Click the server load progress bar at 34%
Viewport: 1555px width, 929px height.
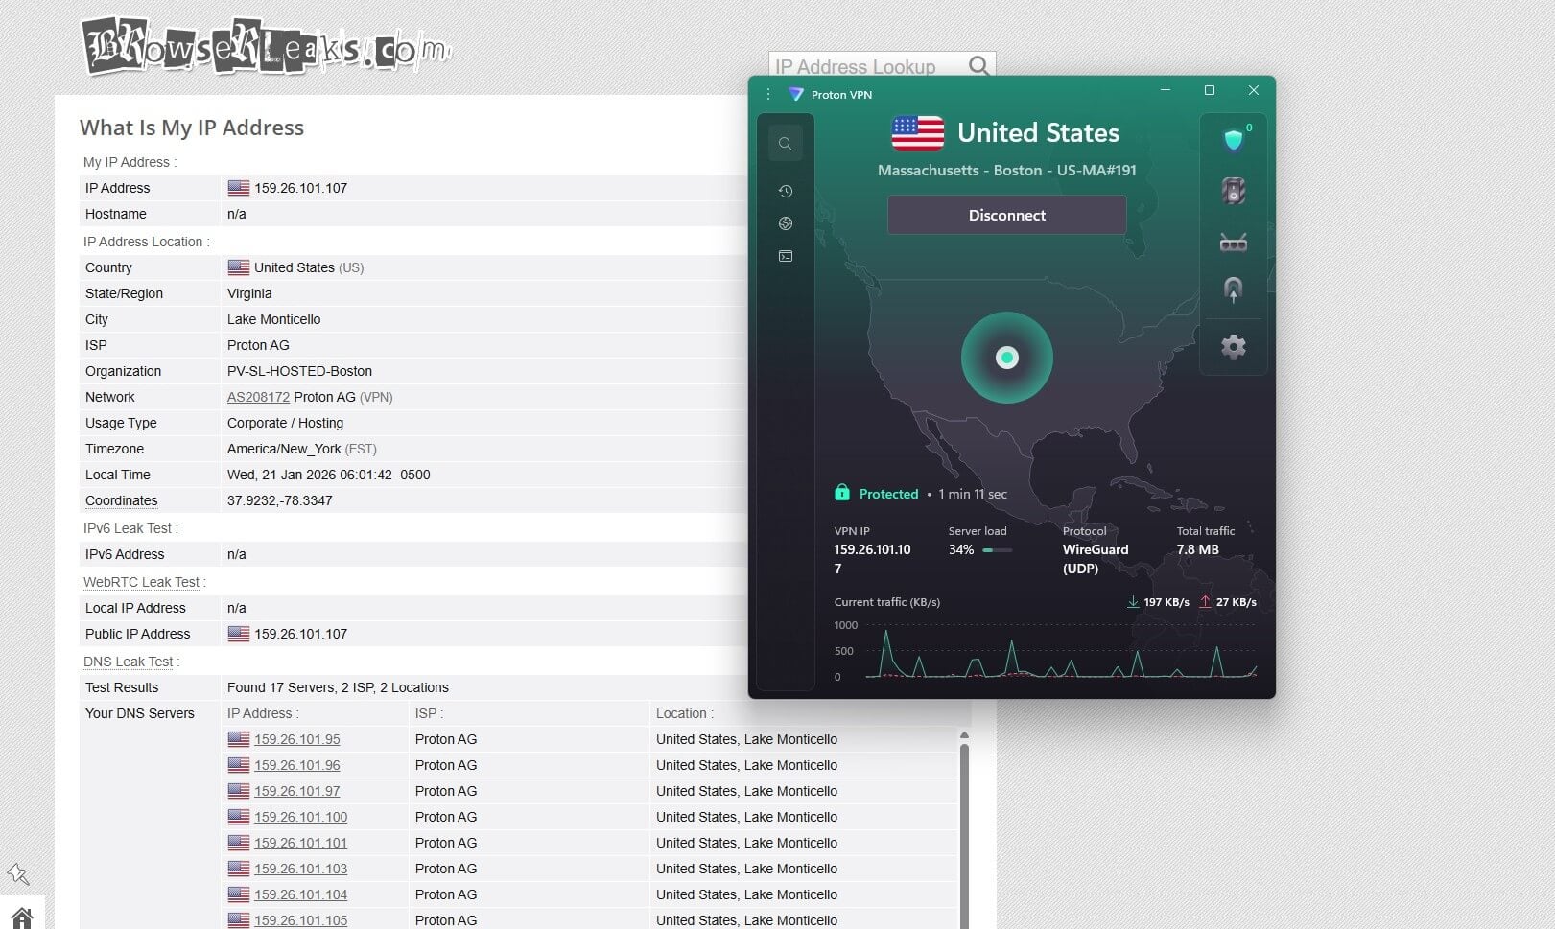click(x=998, y=550)
